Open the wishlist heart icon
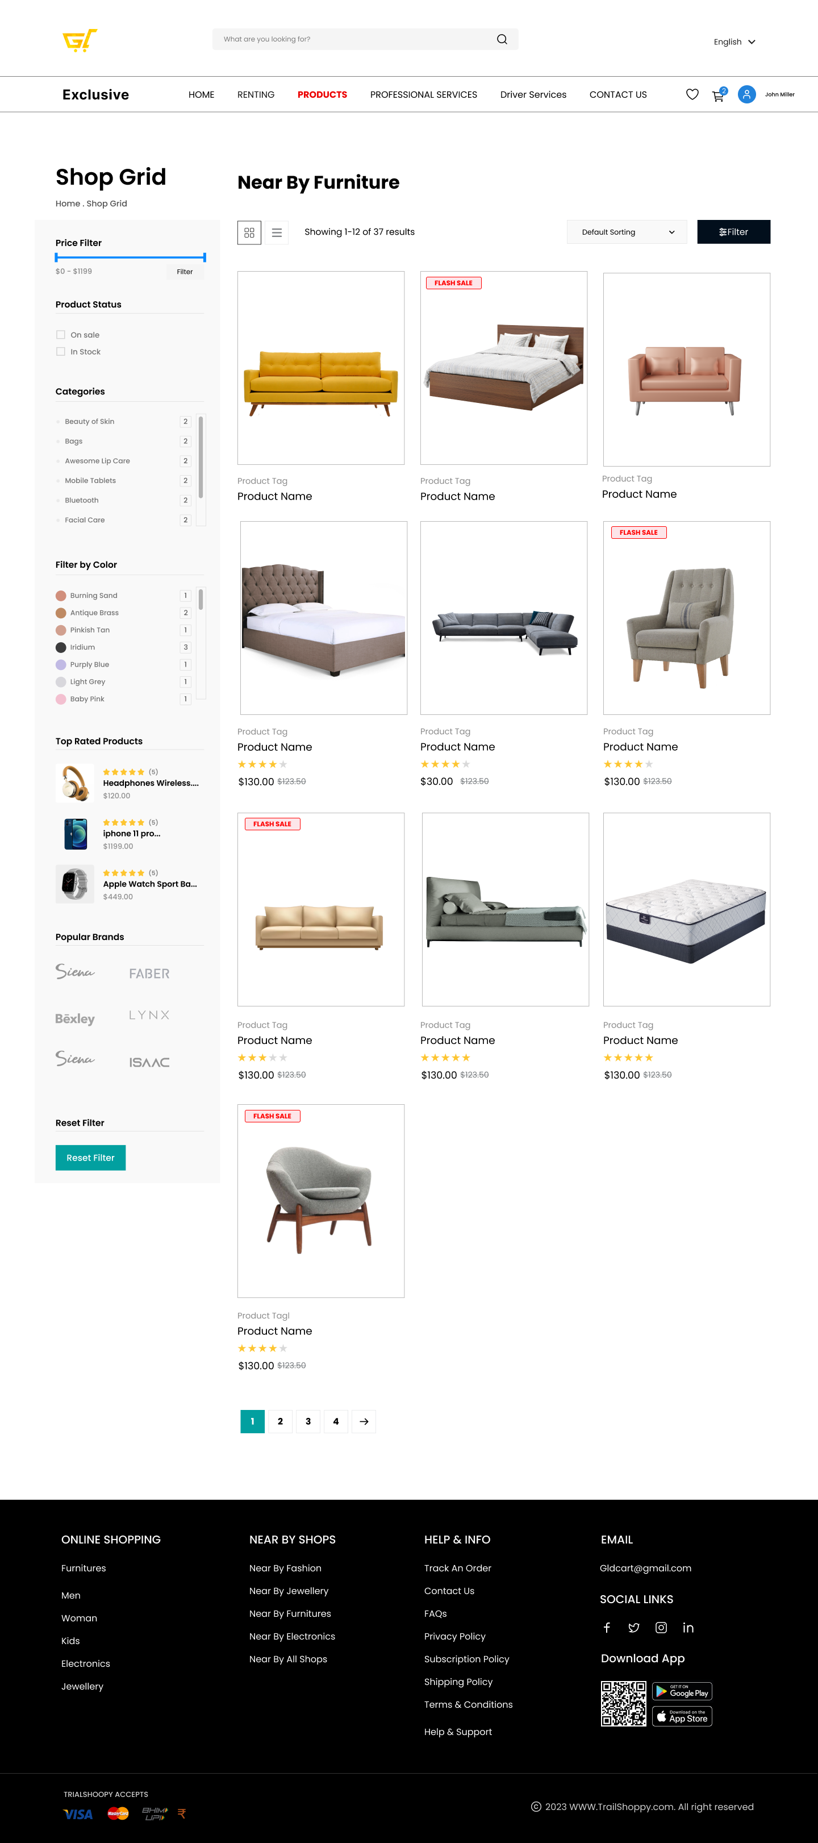 tap(692, 94)
